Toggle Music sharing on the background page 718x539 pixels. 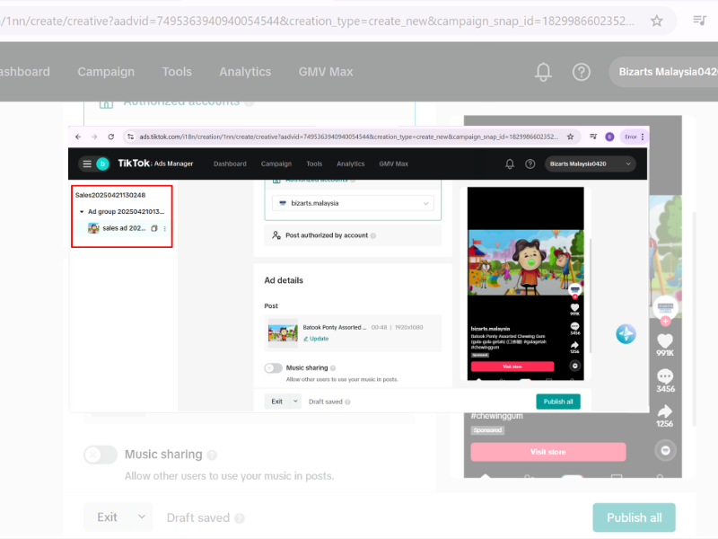(x=101, y=455)
